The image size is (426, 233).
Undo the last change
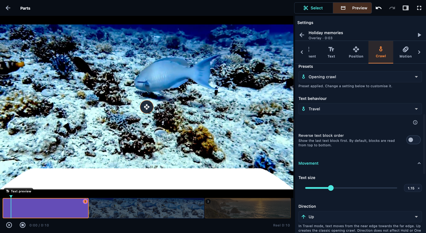click(x=379, y=8)
